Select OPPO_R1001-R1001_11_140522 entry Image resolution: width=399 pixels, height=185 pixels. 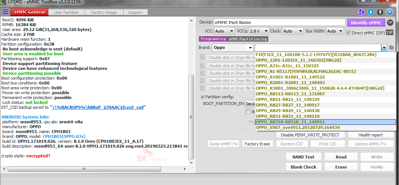[x=326, y=77]
